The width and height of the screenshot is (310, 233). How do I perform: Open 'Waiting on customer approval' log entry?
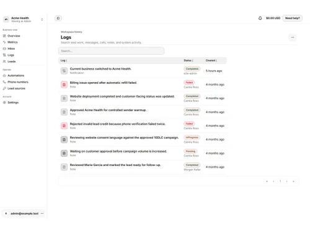(x=118, y=152)
